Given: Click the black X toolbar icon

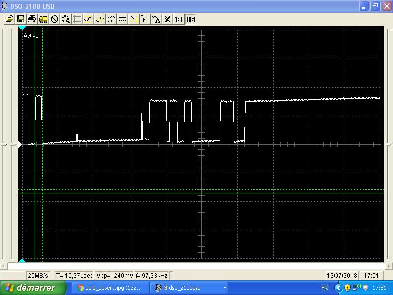Looking at the screenshot, I should pyautogui.click(x=168, y=19).
